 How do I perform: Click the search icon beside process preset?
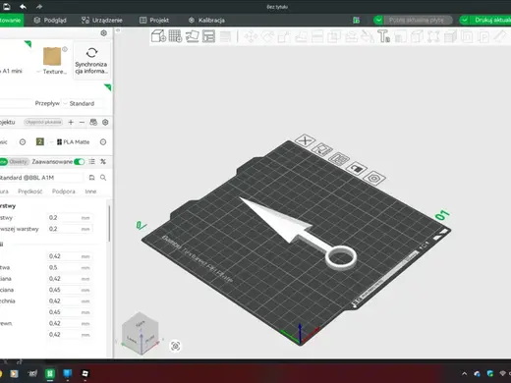(103, 178)
